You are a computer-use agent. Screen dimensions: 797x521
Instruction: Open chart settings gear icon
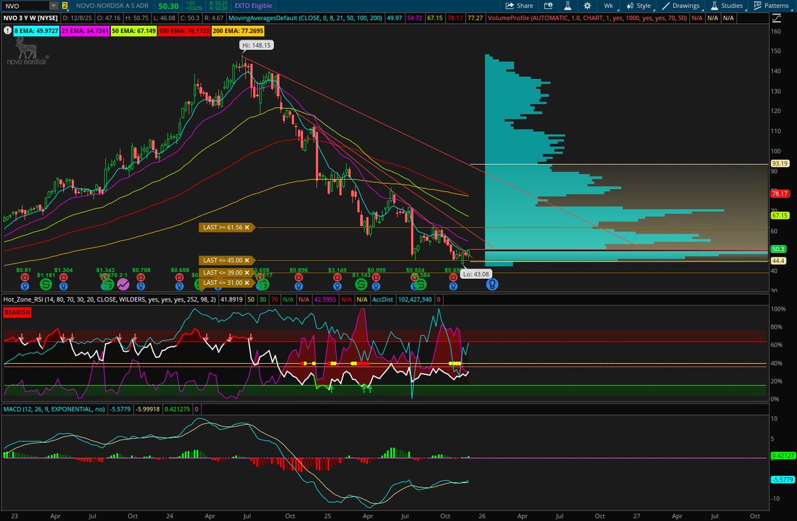[x=587, y=5]
